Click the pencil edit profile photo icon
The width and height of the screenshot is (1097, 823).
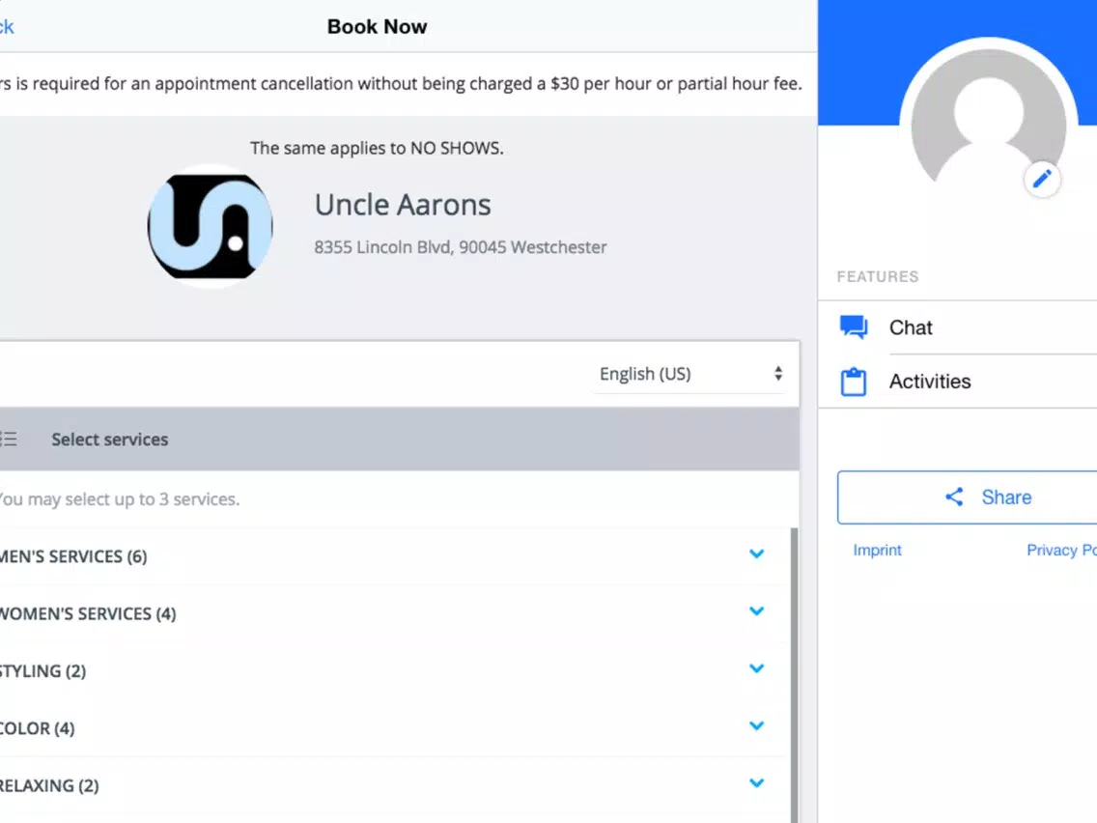[x=1042, y=179]
